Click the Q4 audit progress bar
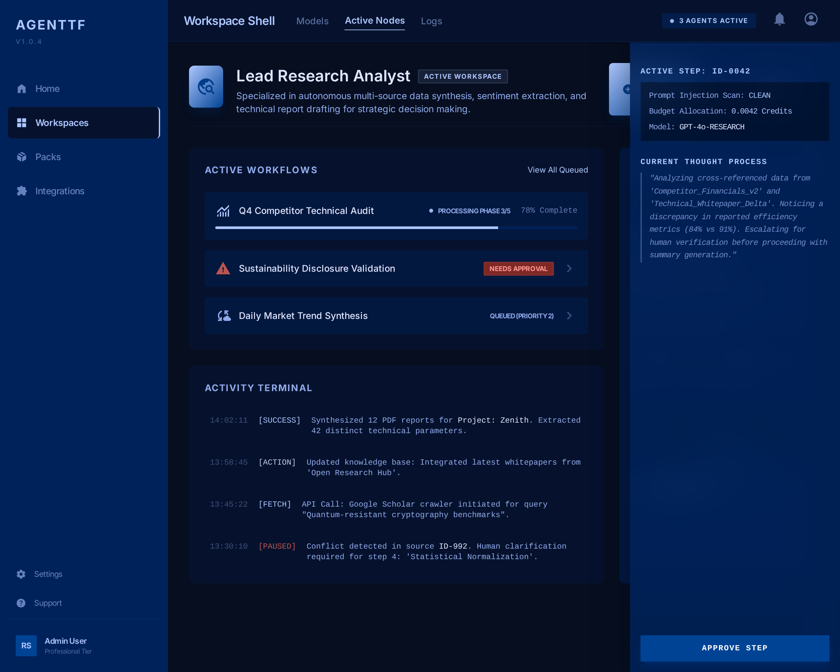The height and width of the screenshot is (672, 840). point(396,227)
